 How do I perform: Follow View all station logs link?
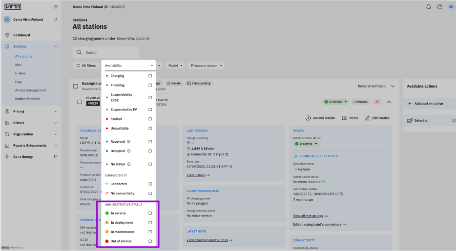click(310, 216)
